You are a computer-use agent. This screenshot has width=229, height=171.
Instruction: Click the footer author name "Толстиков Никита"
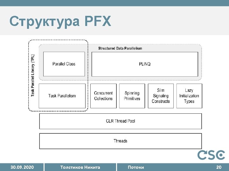click(x=80, y=167)
